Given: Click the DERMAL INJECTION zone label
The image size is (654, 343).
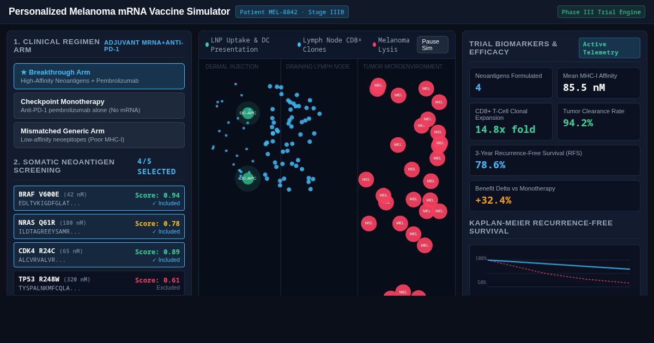Looking at the screenshot, I should (232, 66).
